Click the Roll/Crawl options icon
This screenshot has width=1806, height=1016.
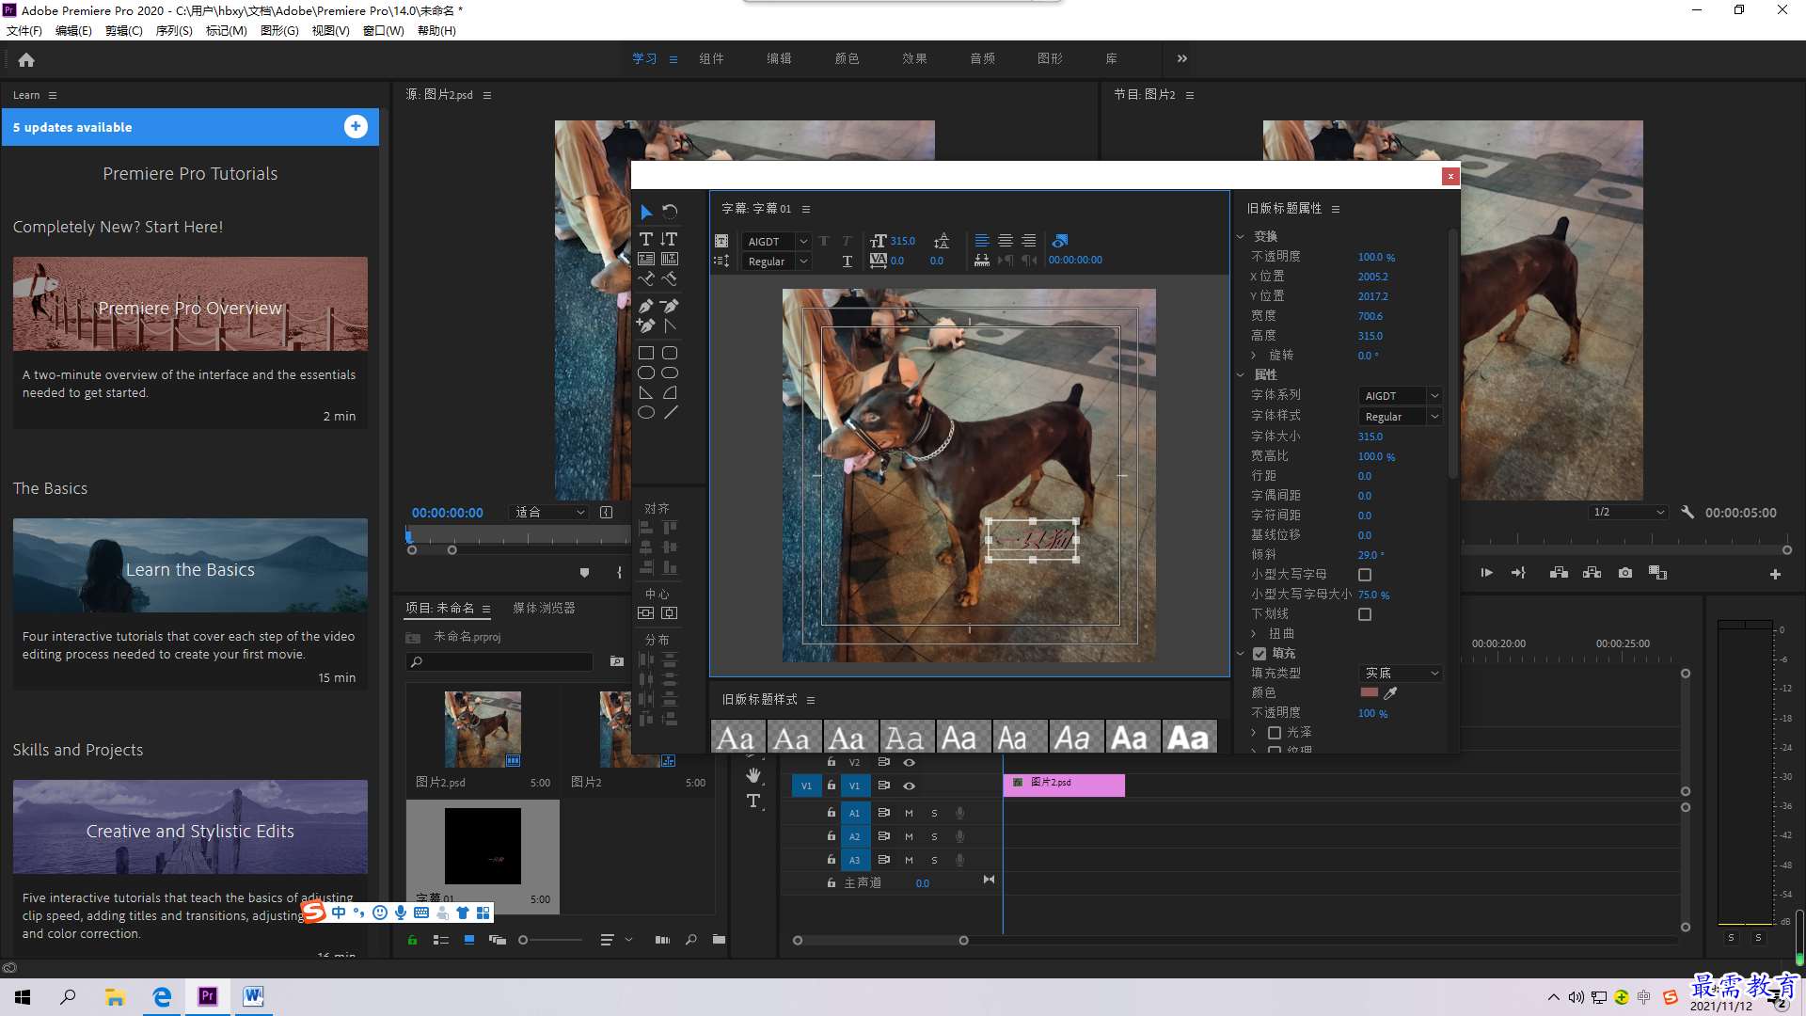click(721, 261)
